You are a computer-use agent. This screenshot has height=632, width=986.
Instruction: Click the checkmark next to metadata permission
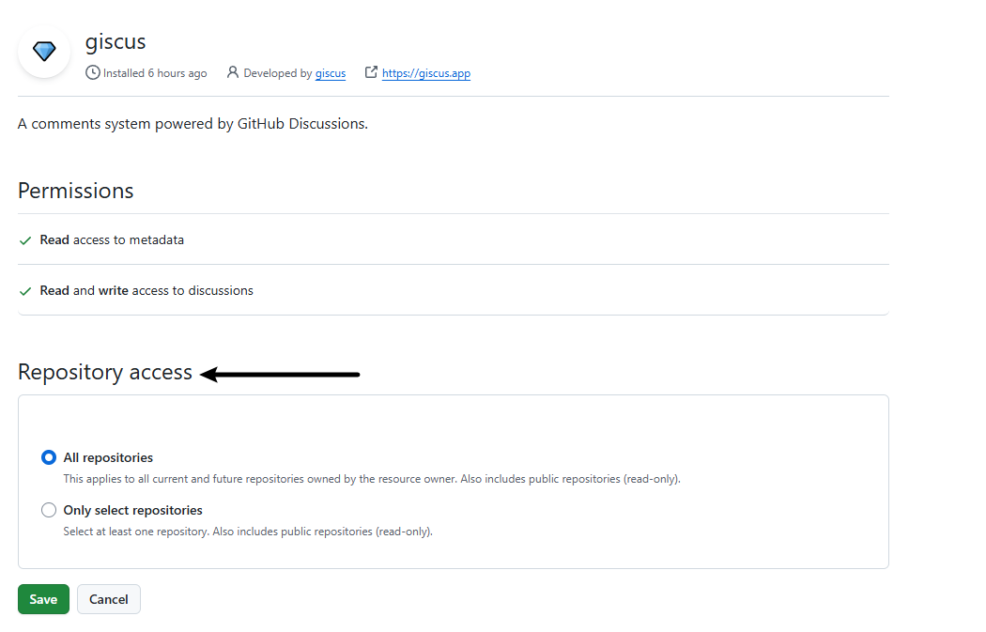25,240
